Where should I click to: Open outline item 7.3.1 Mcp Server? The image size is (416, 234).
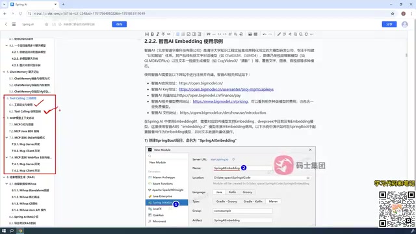(x=26, y=144)
